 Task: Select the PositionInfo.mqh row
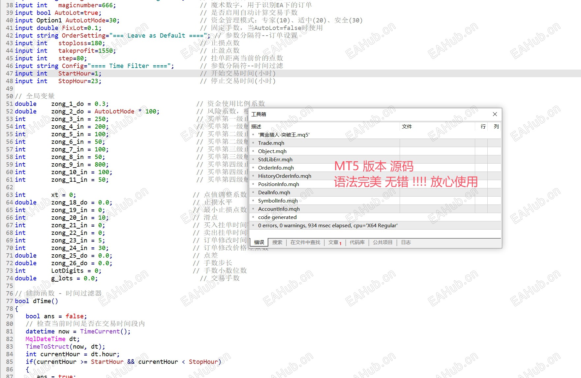pos(375,184)
